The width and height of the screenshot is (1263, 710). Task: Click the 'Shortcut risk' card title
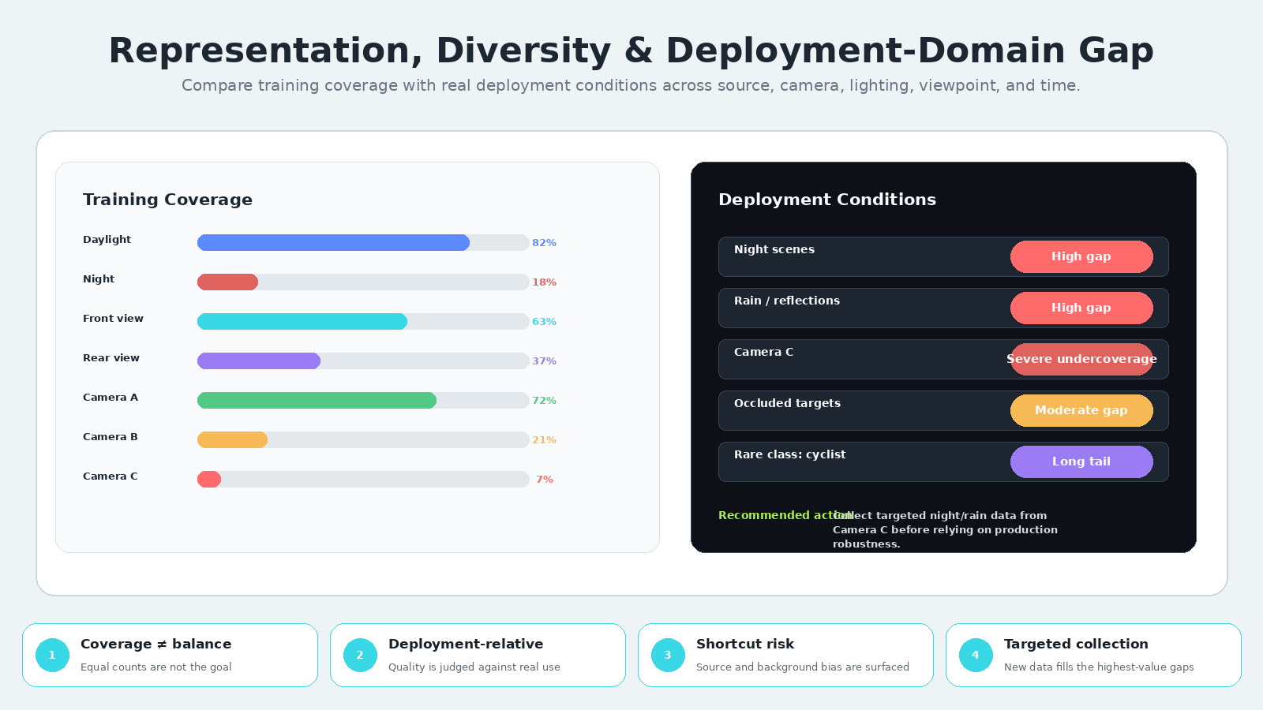coord(745,644)
